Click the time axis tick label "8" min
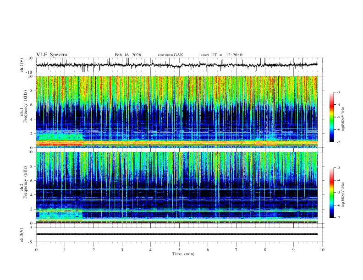 pos(265,250)
